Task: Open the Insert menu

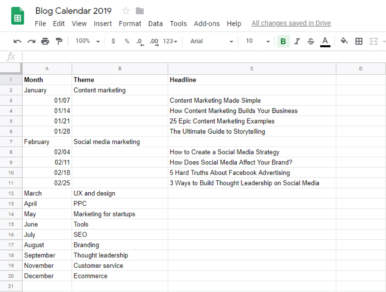Action: 103,23
